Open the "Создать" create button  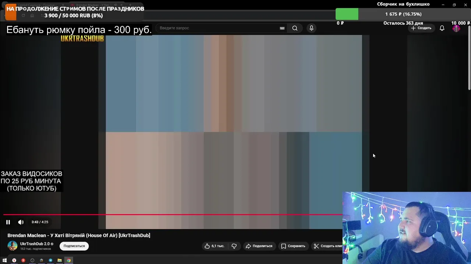point(421,28)
